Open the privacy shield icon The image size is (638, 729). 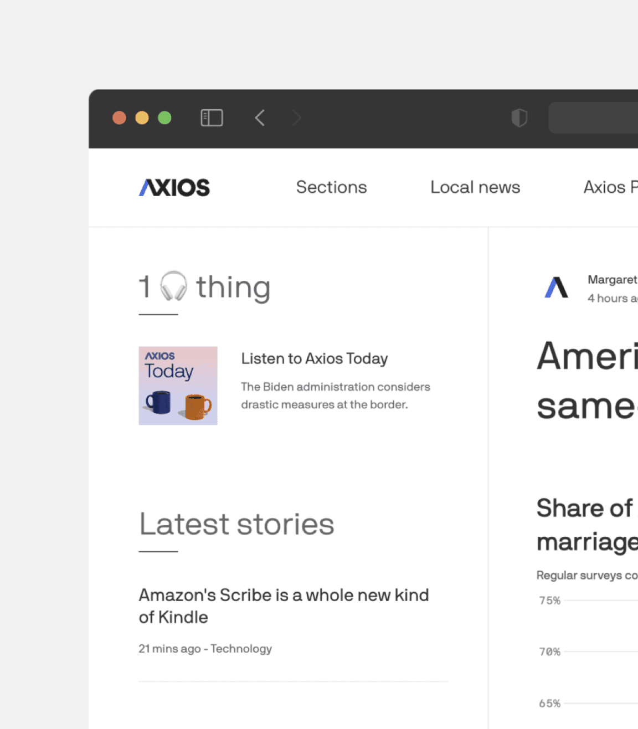pos(519,117)
